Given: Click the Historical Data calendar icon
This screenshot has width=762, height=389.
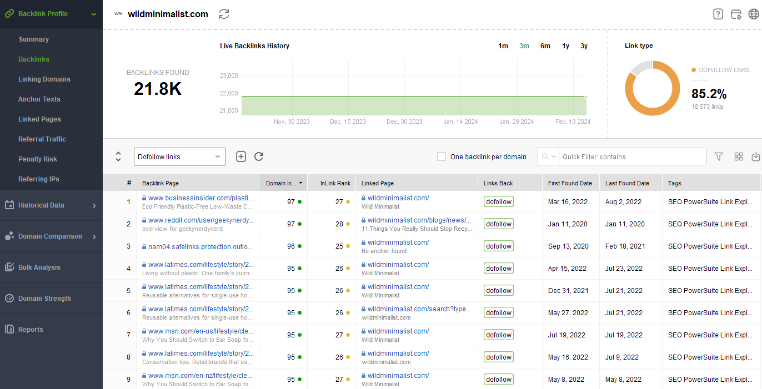Looking at the screenshot, I should pyautogui.click(x=9, y=205).
